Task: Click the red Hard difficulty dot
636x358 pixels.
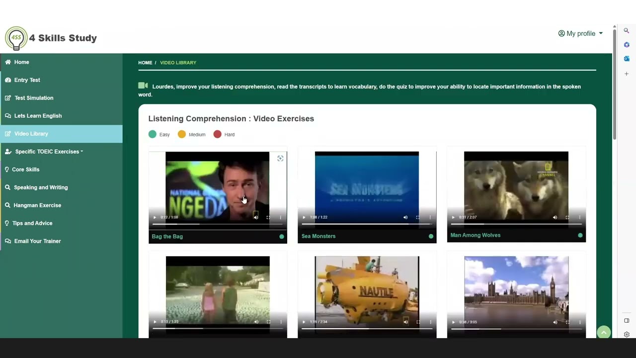Action: (x=217, y=134)
